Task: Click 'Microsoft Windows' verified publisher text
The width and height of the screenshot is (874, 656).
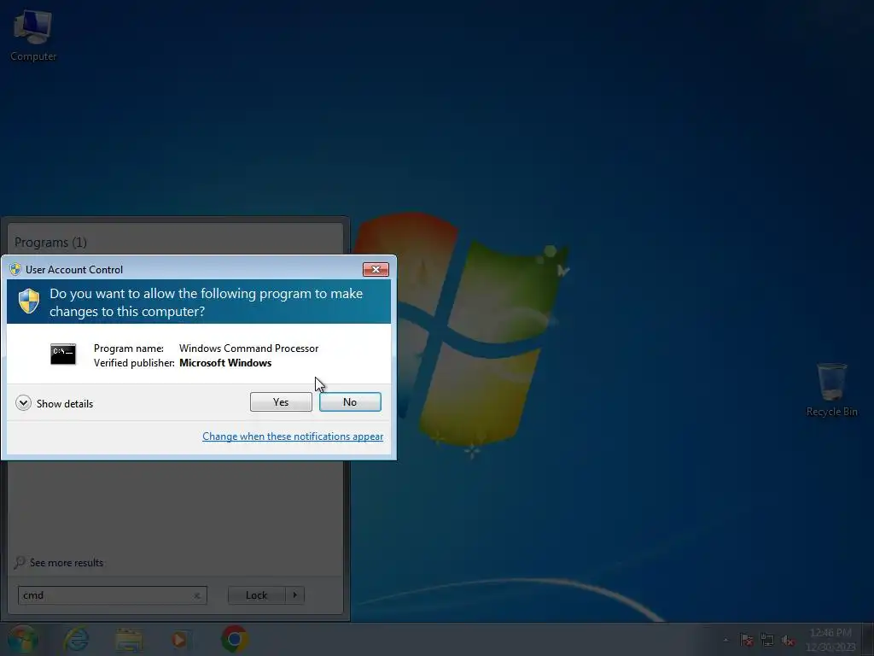Action: (225, 362)
